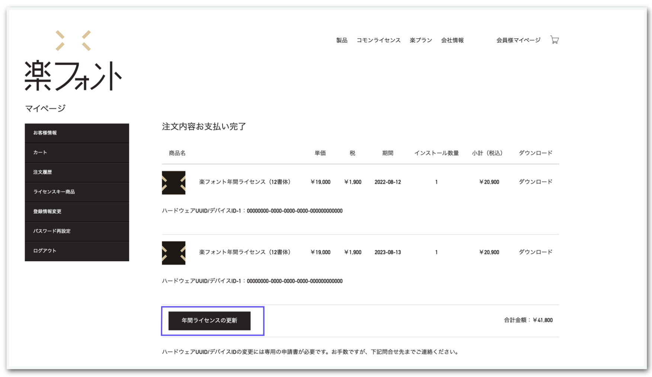
Task: Select パスワード再設定 sidebar item
Action: pyautogui.click(x=77, y=231)
